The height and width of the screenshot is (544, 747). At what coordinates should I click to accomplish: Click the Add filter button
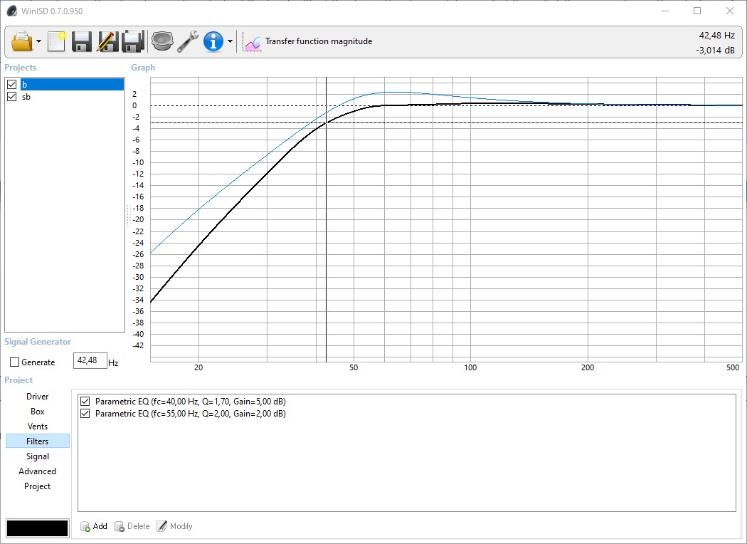(x=94, y=526)
